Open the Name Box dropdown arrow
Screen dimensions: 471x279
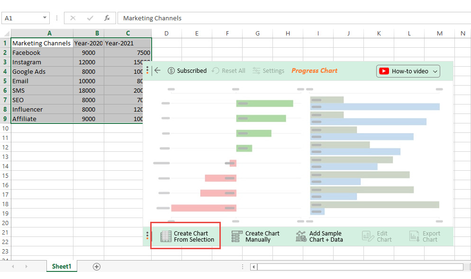(x=44, y=18)
